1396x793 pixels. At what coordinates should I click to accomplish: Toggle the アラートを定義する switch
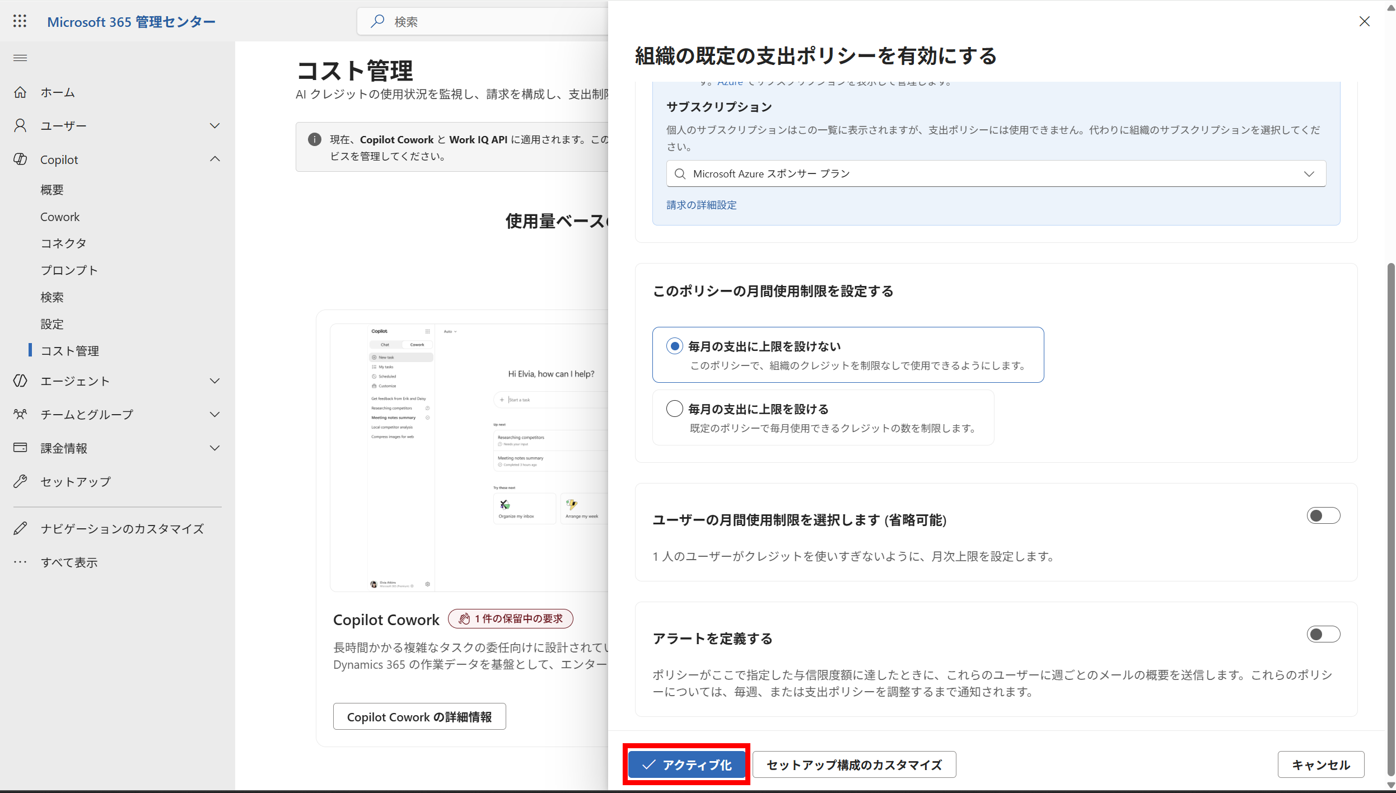click(1323, 634)
